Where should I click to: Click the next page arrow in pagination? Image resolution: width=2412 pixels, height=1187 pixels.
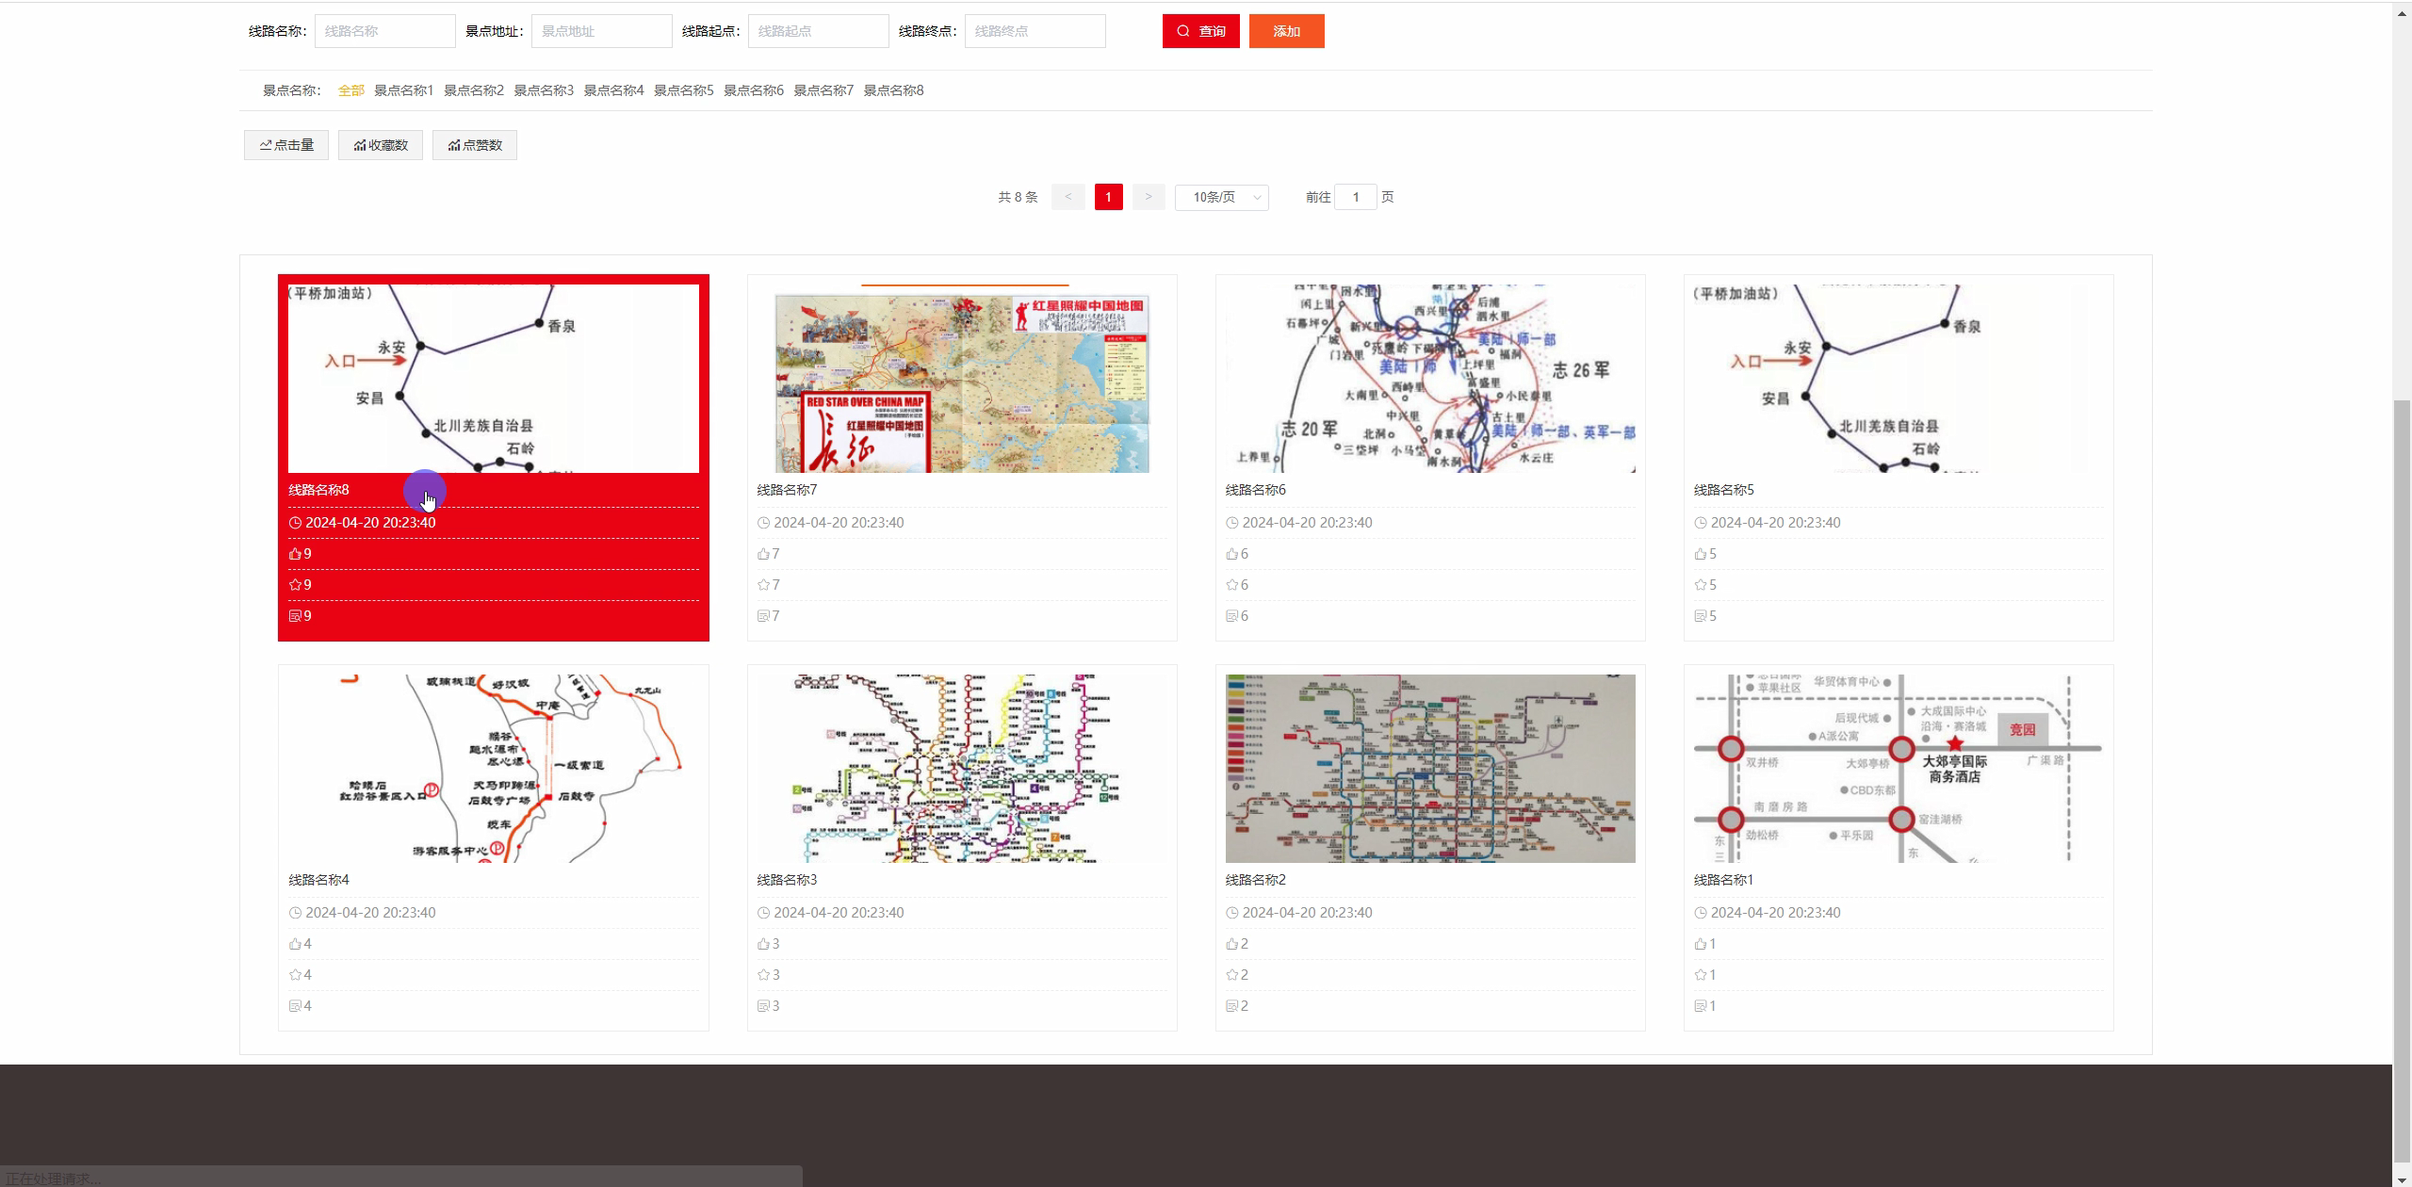coord(1148,197)
